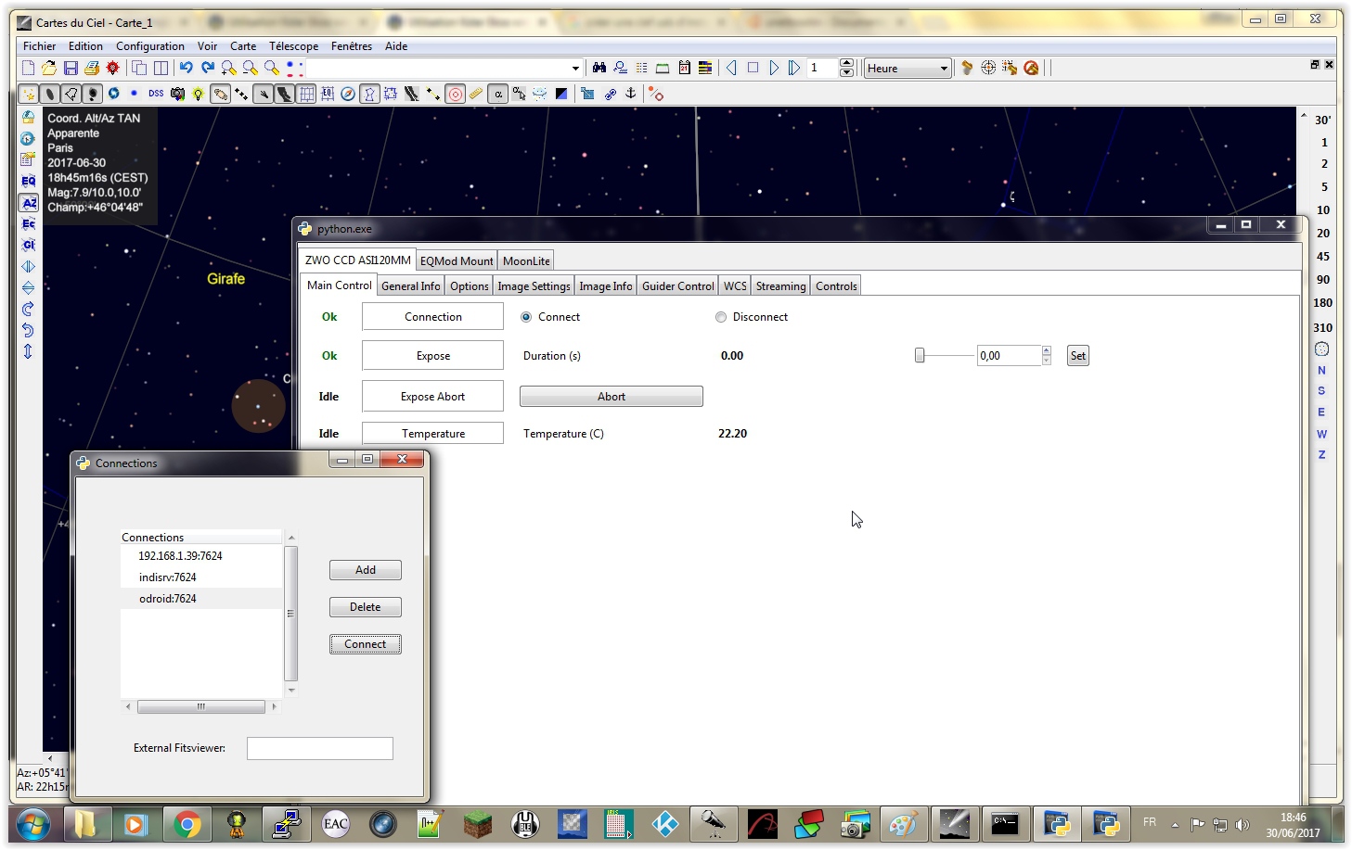Toggle the coordinate grid icon
The image size is (1352, 850).
pyautogui.click(x=306, y=94)
